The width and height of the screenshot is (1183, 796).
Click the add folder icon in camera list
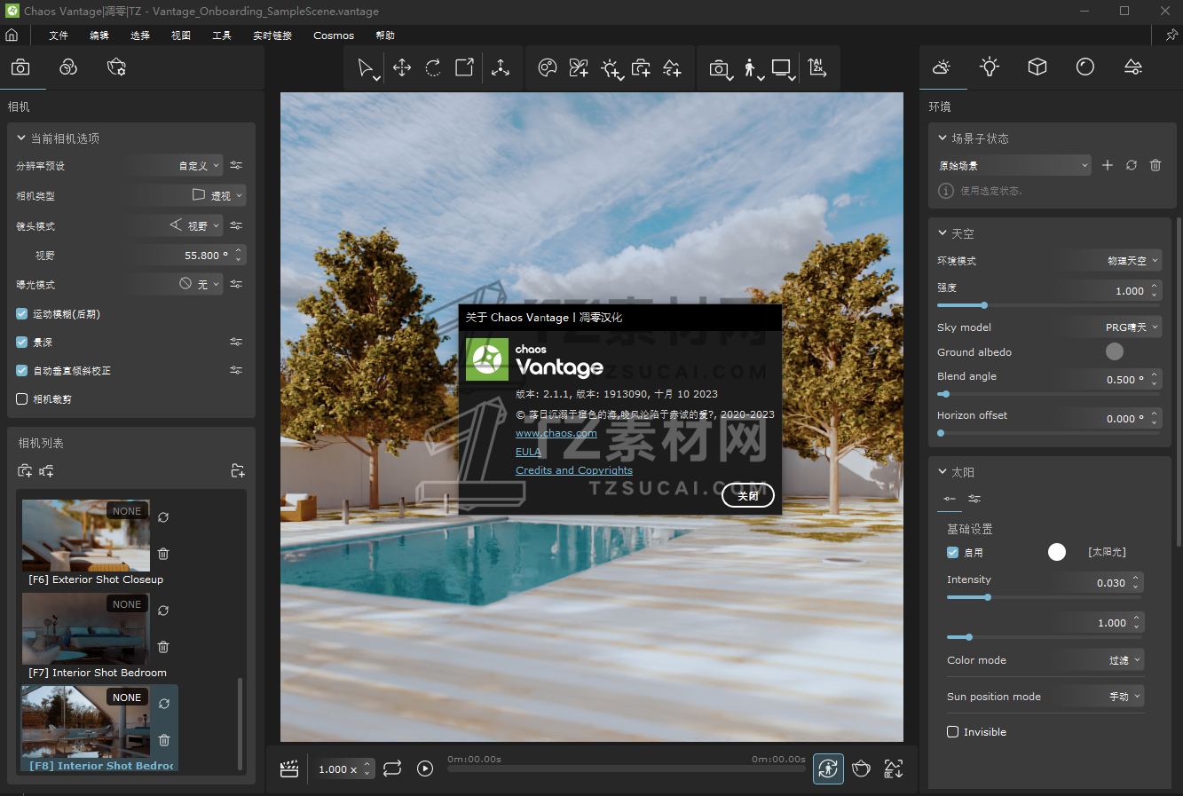pyautogui.click(x=238, y=471)
